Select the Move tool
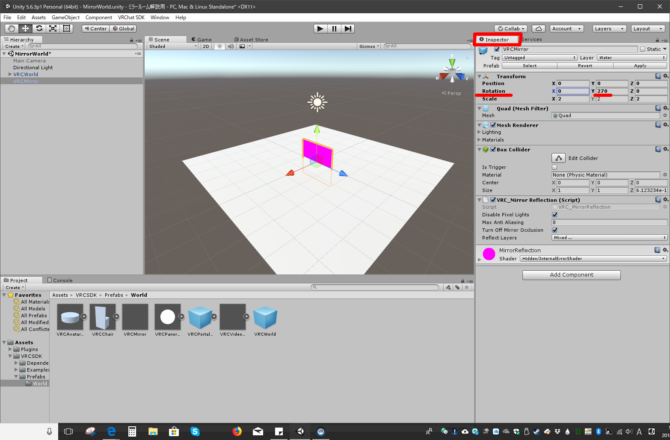 click(x=25, y=29)
